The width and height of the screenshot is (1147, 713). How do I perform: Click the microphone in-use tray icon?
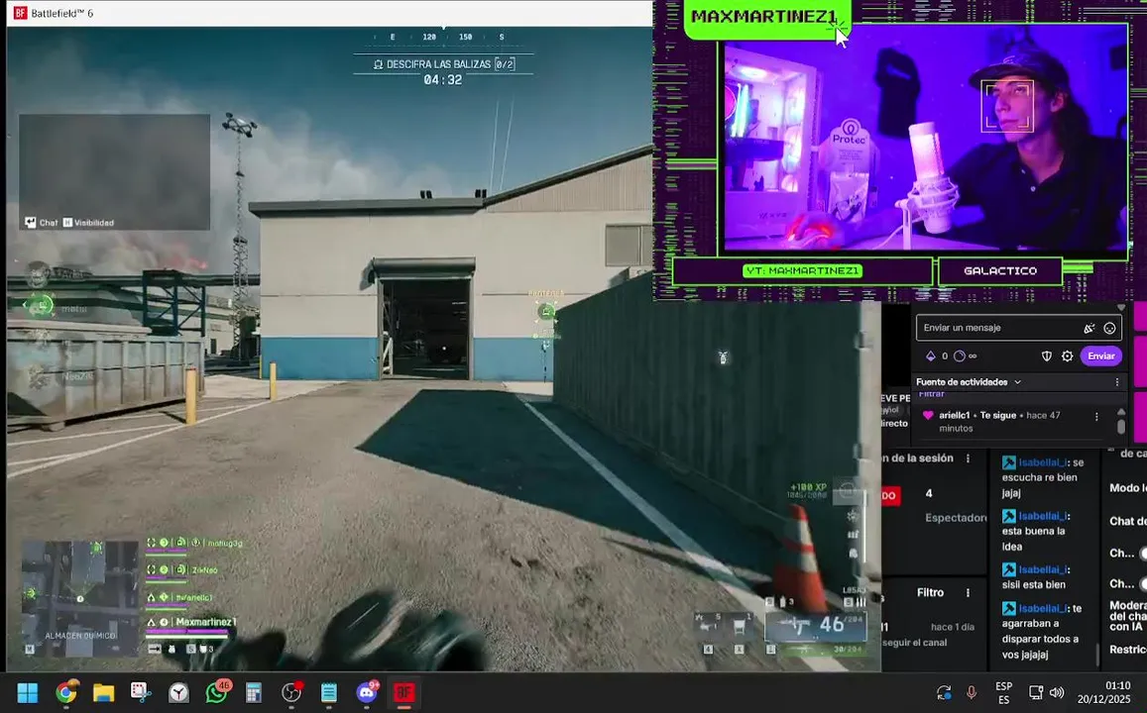point(972,692)
